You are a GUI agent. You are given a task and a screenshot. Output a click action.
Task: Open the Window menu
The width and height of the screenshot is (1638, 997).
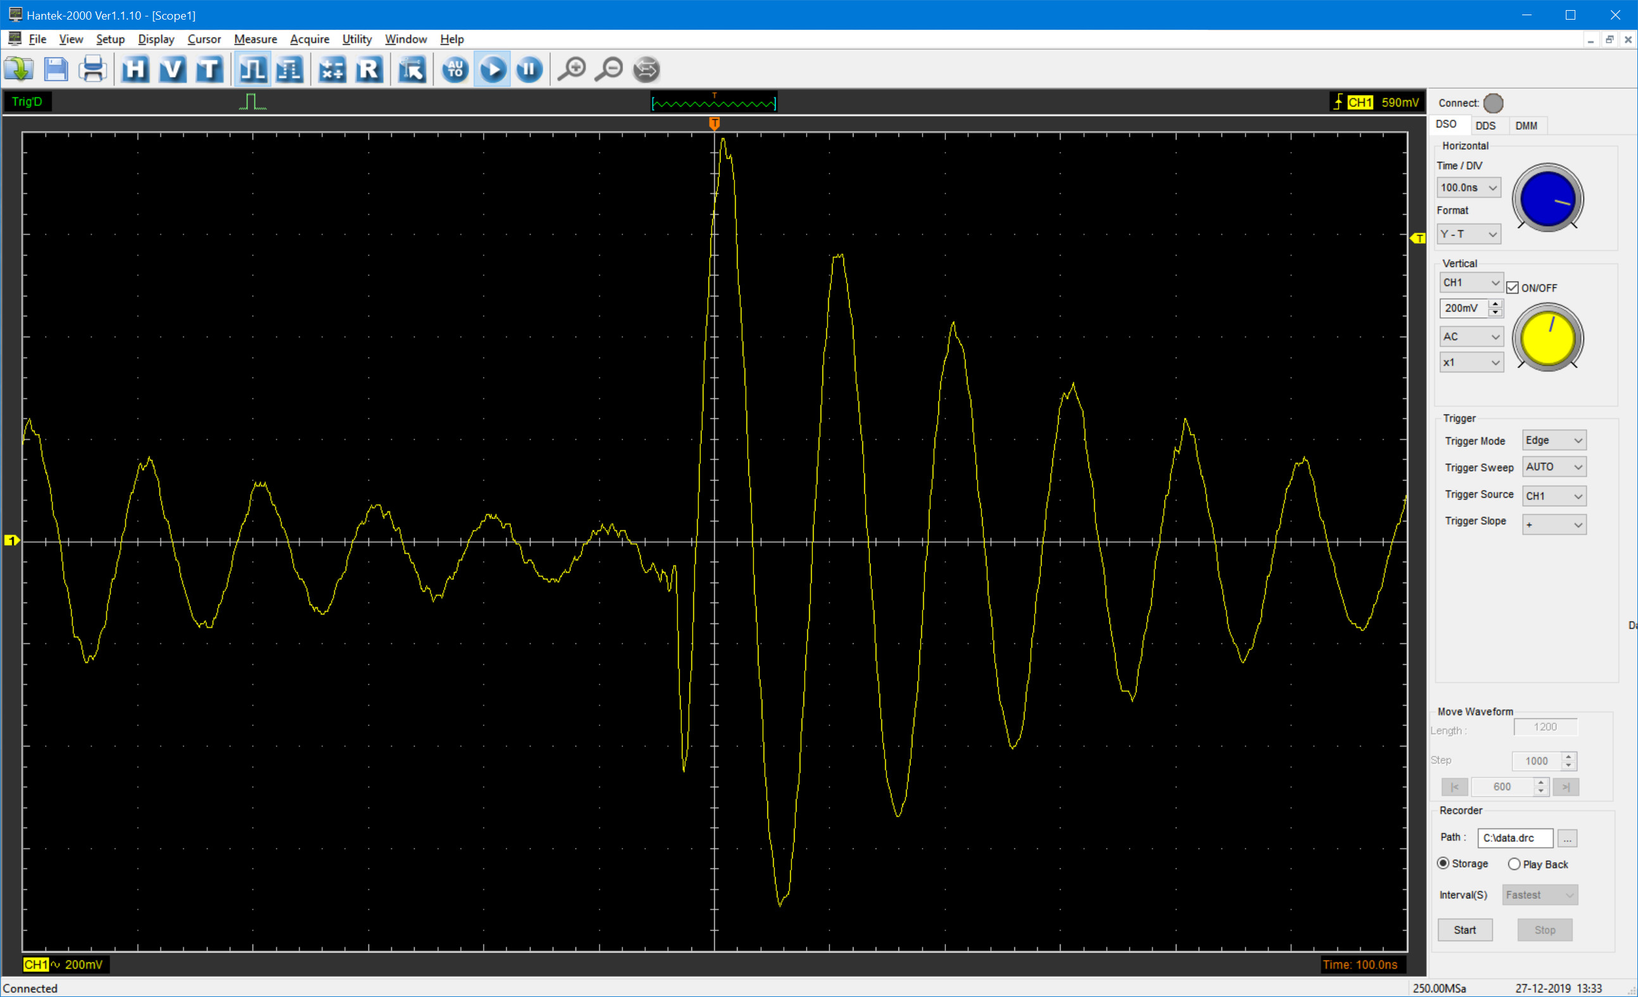click(405, 39)
